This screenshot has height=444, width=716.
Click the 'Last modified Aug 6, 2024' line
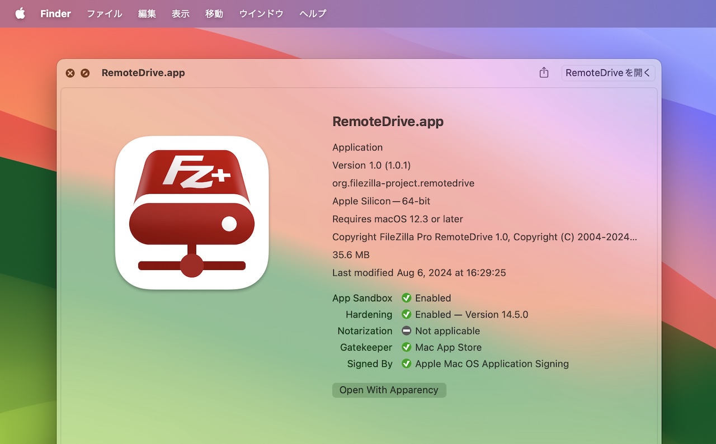click(419, 272)
